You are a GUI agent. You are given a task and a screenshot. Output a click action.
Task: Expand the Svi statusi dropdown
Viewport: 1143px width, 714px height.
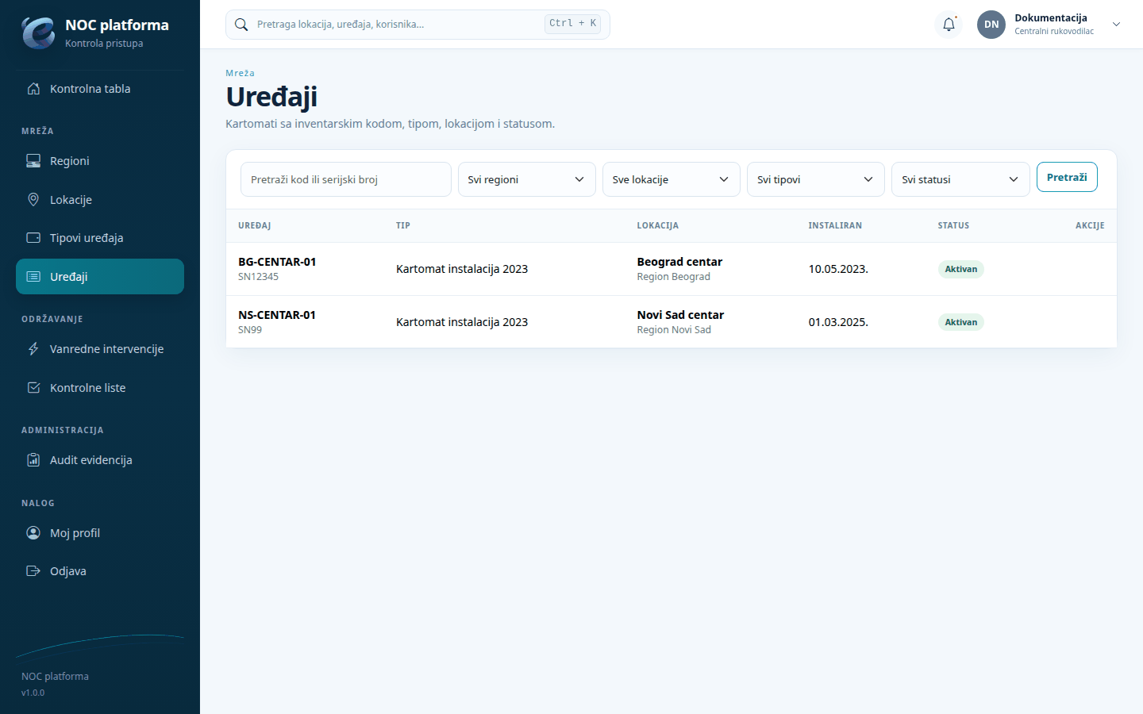960,179
